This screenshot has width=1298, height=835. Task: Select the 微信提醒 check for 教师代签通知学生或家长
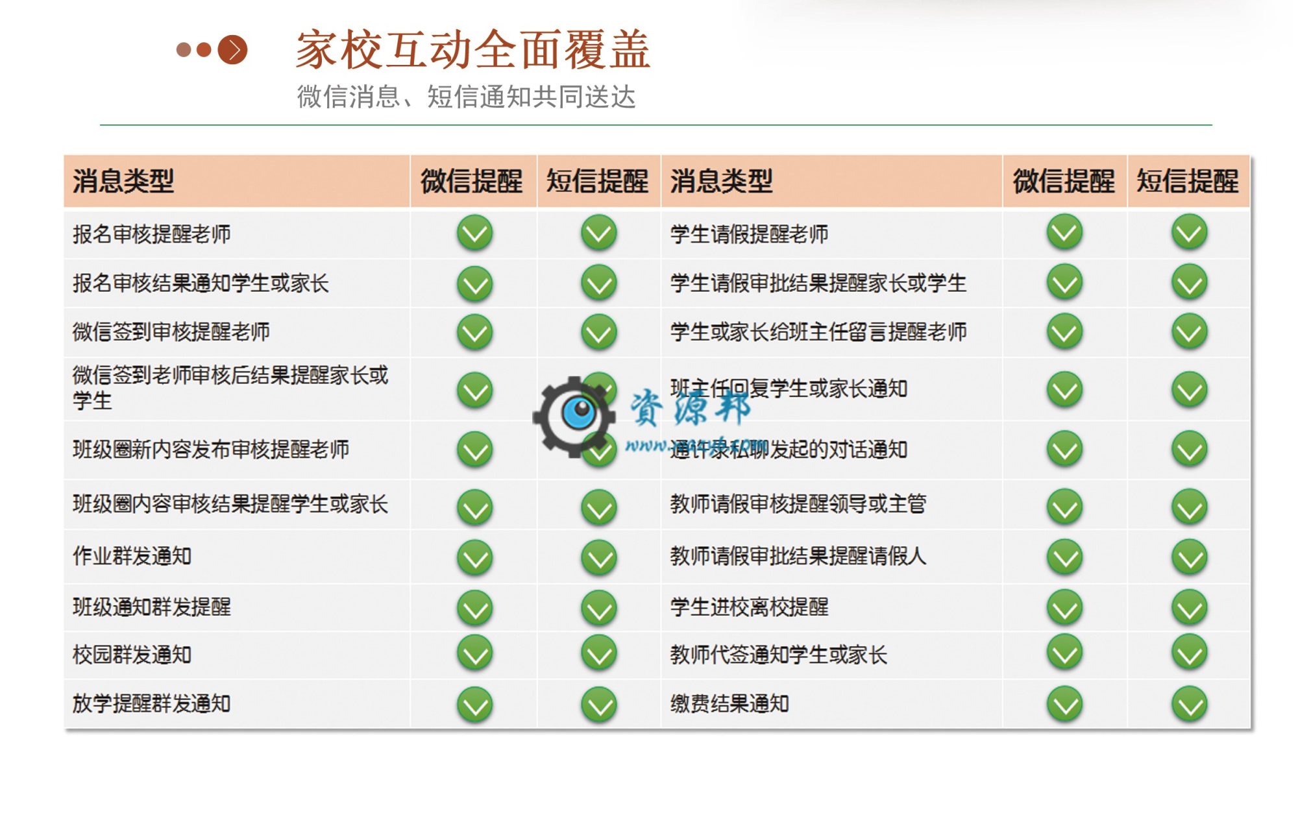(1065, 653)
